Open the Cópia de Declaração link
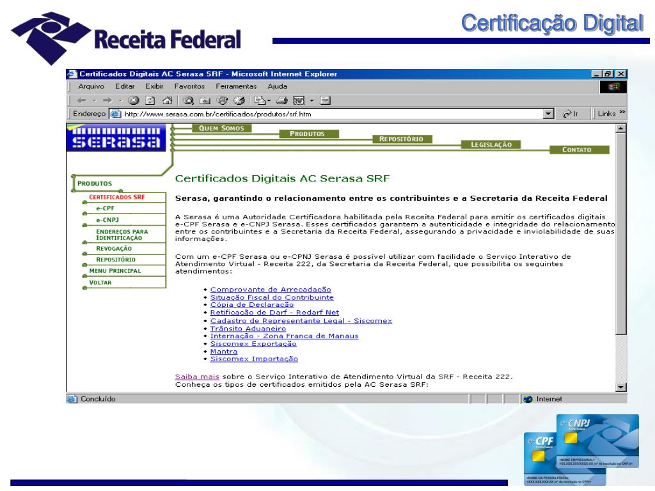The height and width of the screenshot is (491, 655). click(252, 305)
